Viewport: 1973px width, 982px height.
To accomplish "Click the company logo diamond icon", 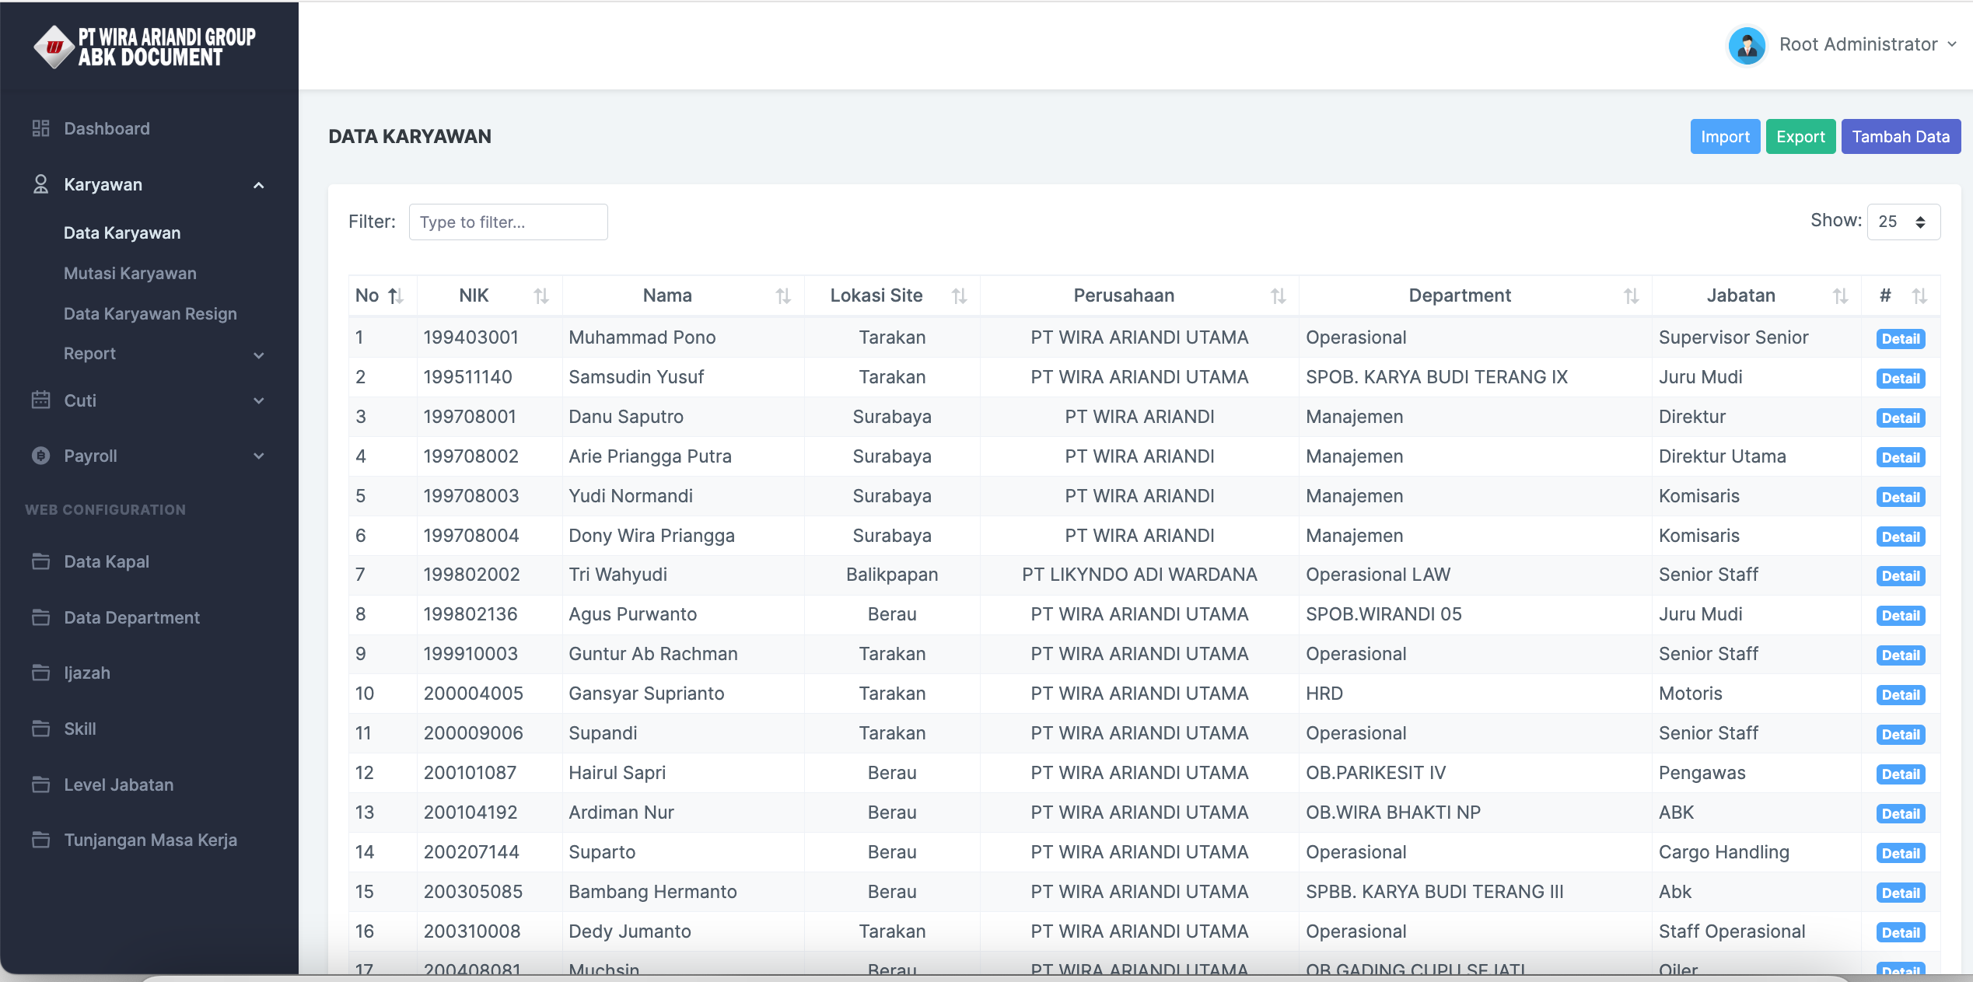I will click(x=54, y=47).
